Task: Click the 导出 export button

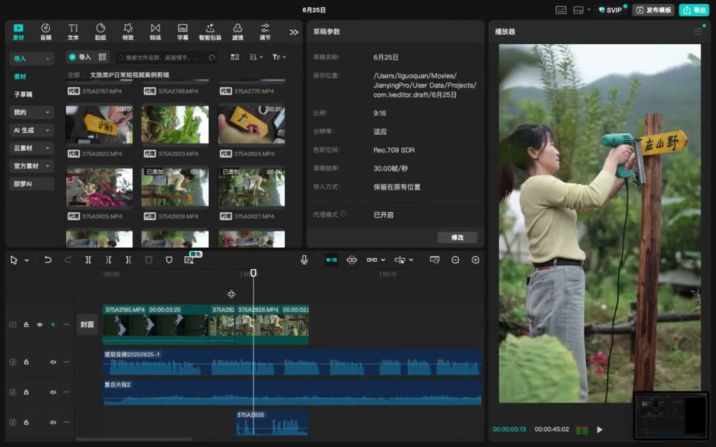Action: click(694, 9)
